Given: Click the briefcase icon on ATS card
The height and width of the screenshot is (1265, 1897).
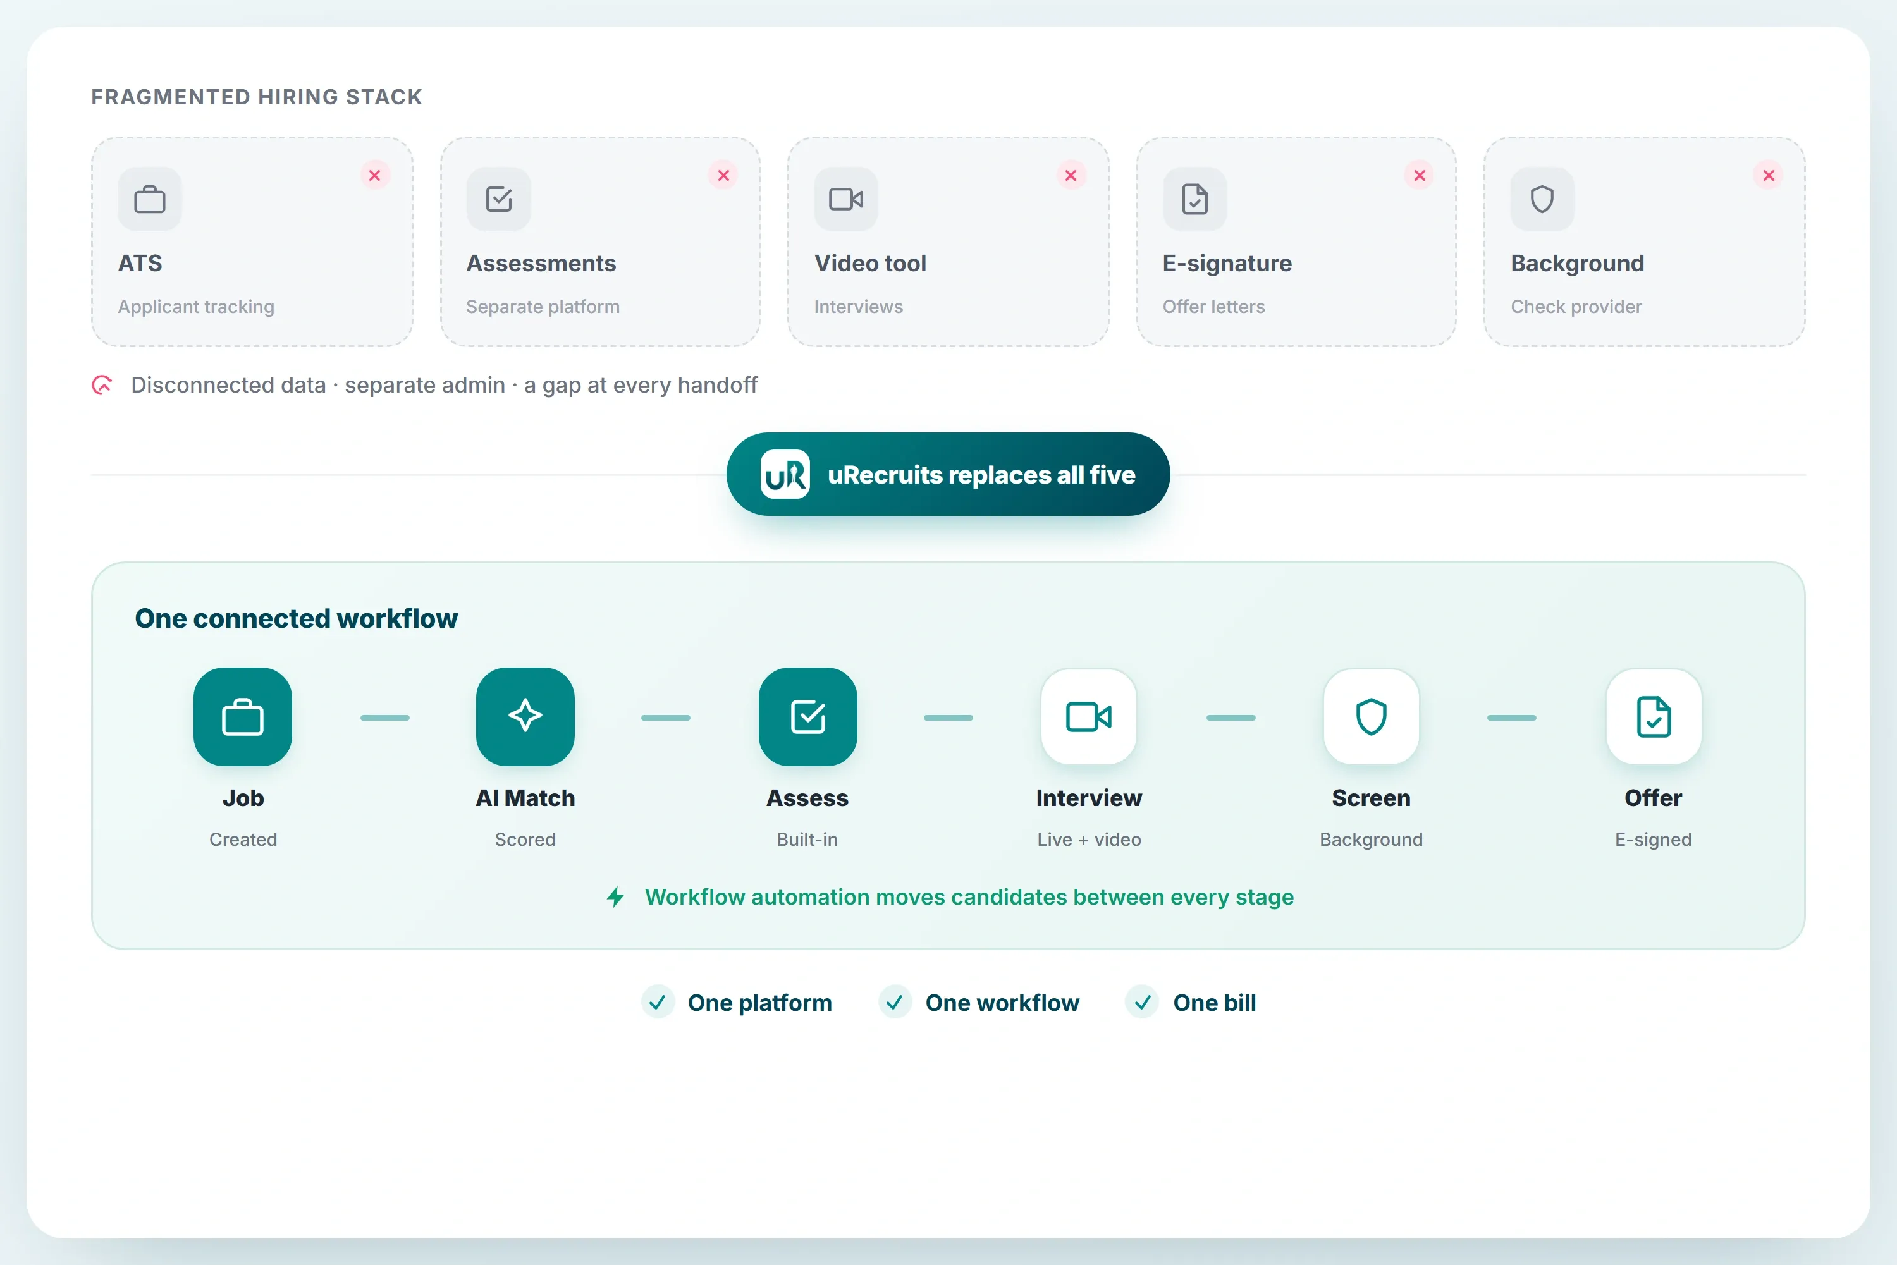Looking at the screenshot, I should (x=150, y=199).
